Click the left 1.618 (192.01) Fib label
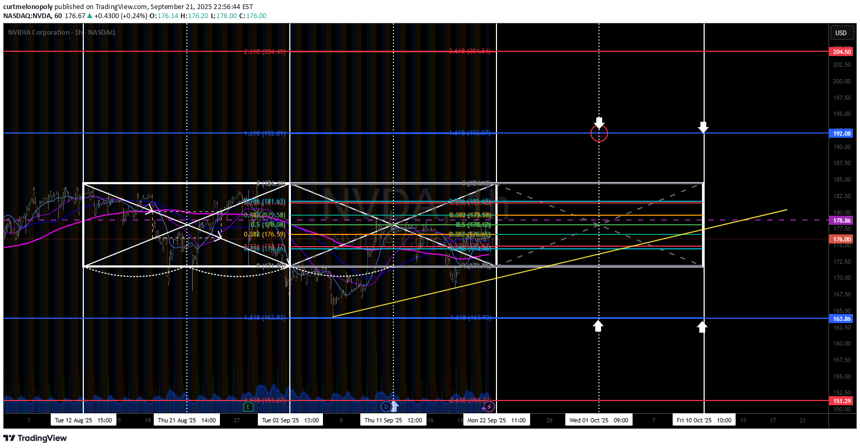Screen dimensions: 860x448 (264, 133)
